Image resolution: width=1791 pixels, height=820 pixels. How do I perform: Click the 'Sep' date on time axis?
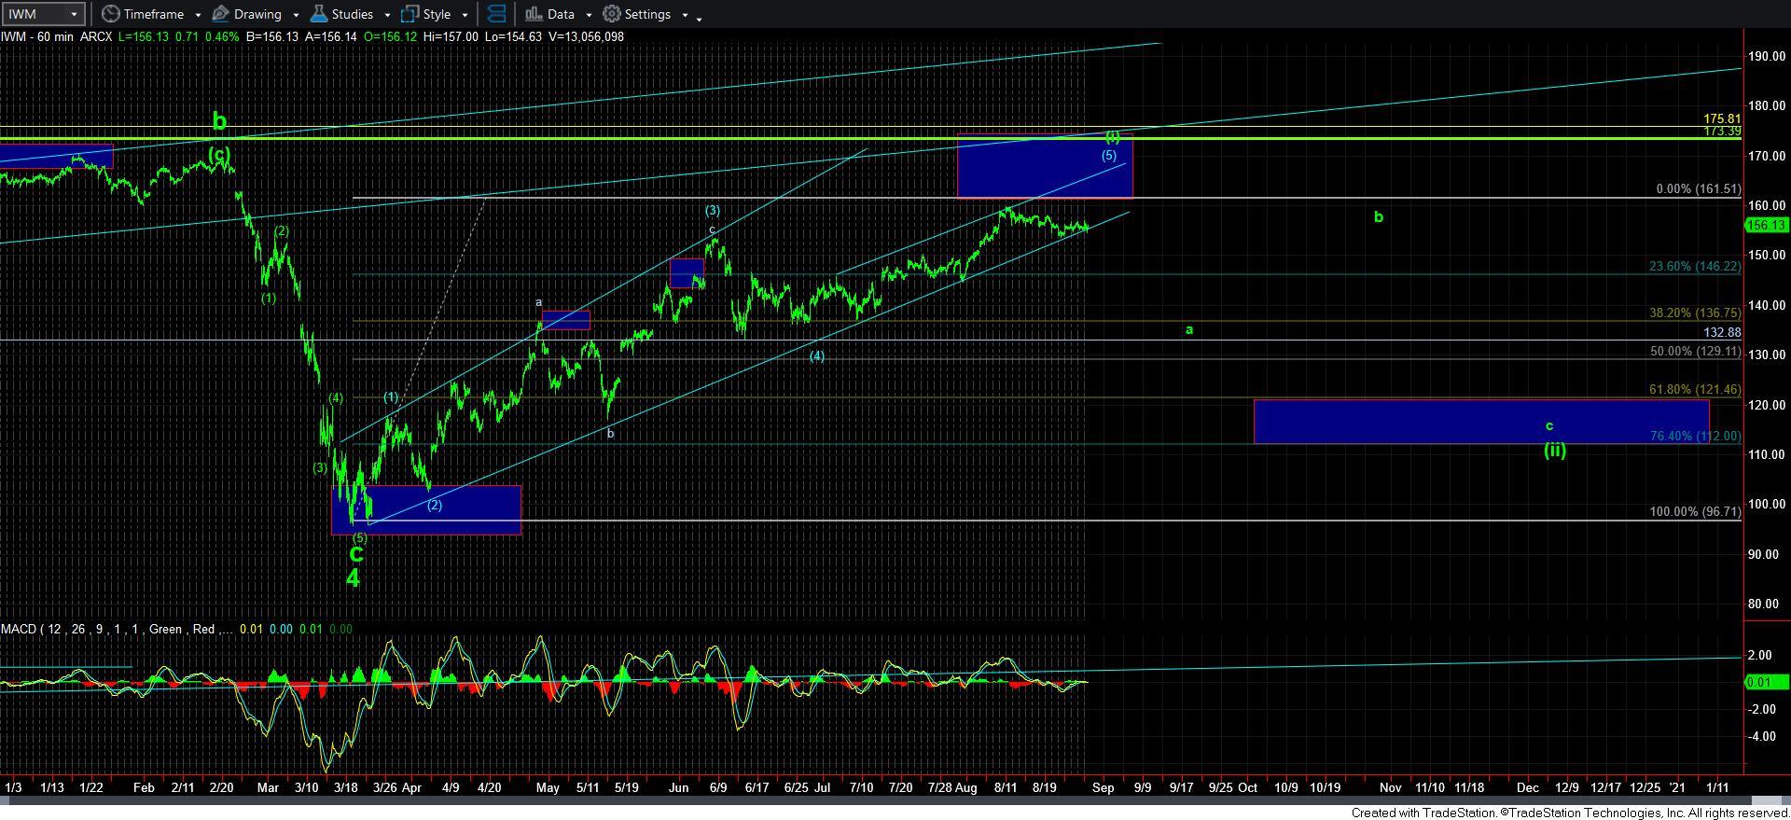click(x=1103, y=788)
